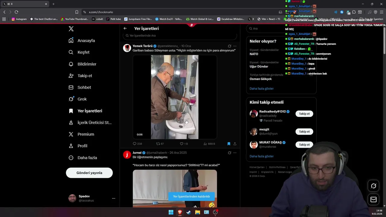Remove bookmark on Yemek Terörü post
The width and height of the screenshot is (386, 217).
[229, 144]
